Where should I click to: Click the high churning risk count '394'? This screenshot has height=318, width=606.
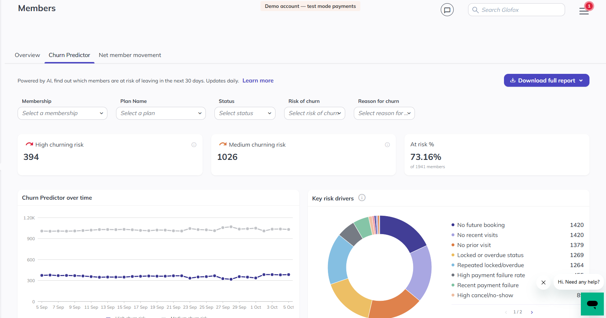click(x=31, y=157)
